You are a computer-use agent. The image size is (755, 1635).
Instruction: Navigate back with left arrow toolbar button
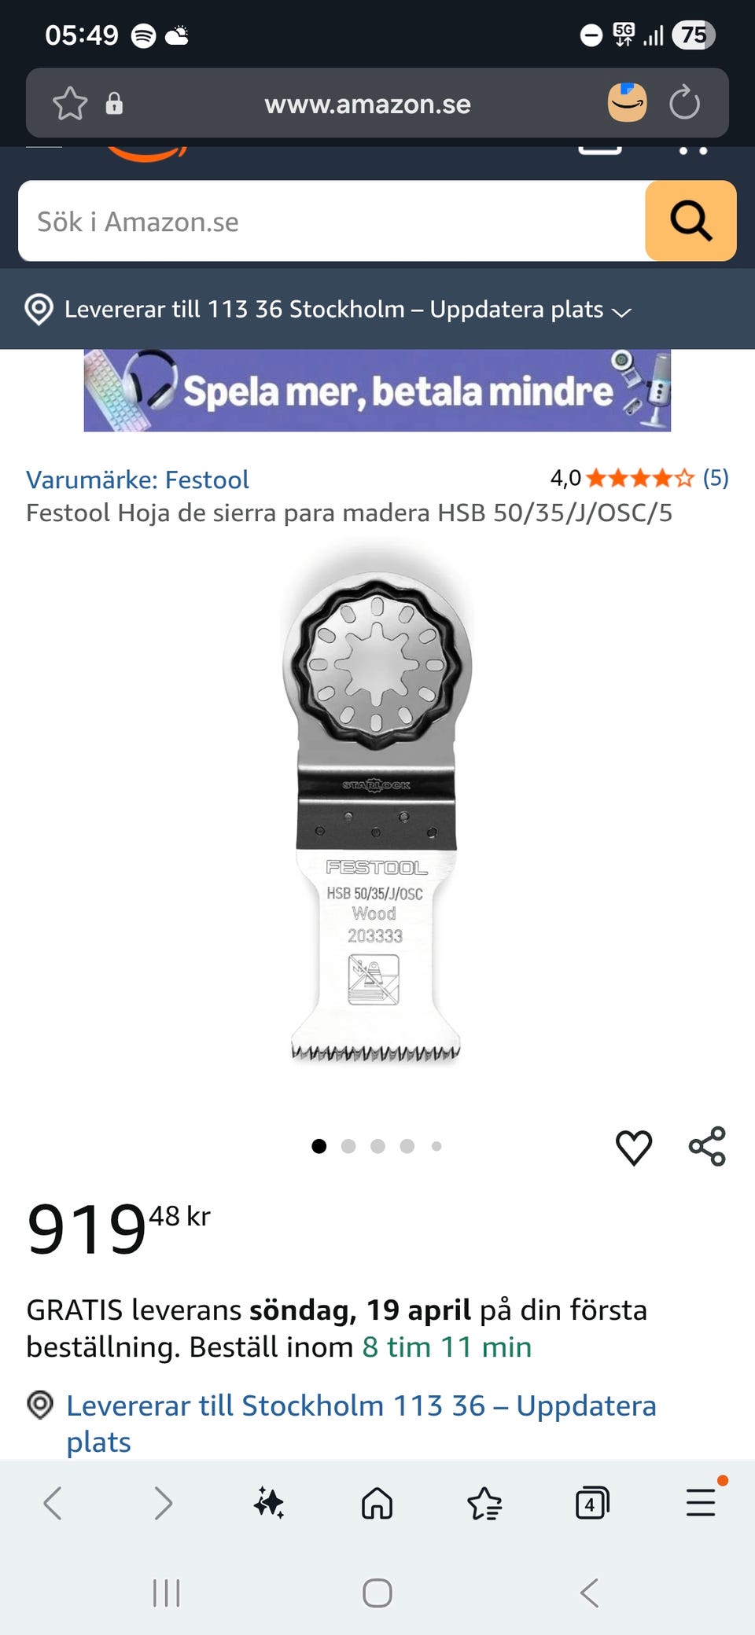click(53, 1503)
